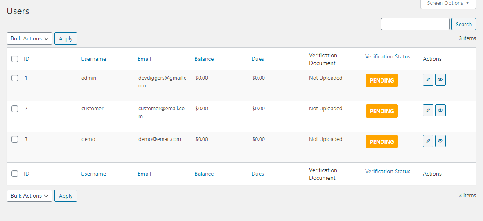483x221 pixels.
Task: Click the view eye icon for customer
Action: (x=440, y=110)
